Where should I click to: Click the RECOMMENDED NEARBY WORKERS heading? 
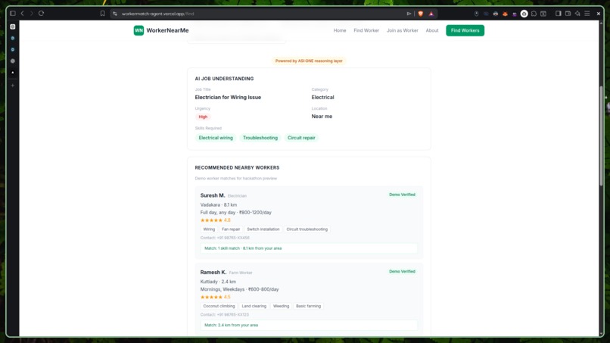(x=237, y=167)
